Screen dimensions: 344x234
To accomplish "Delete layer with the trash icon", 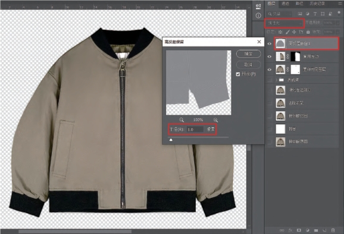I will click(x=333, y=230).
